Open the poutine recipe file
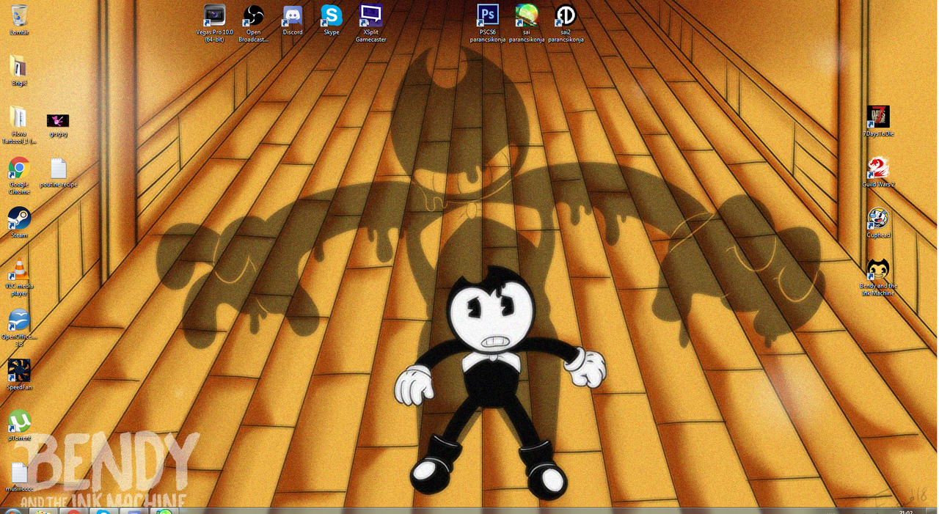 pos(57,170)
